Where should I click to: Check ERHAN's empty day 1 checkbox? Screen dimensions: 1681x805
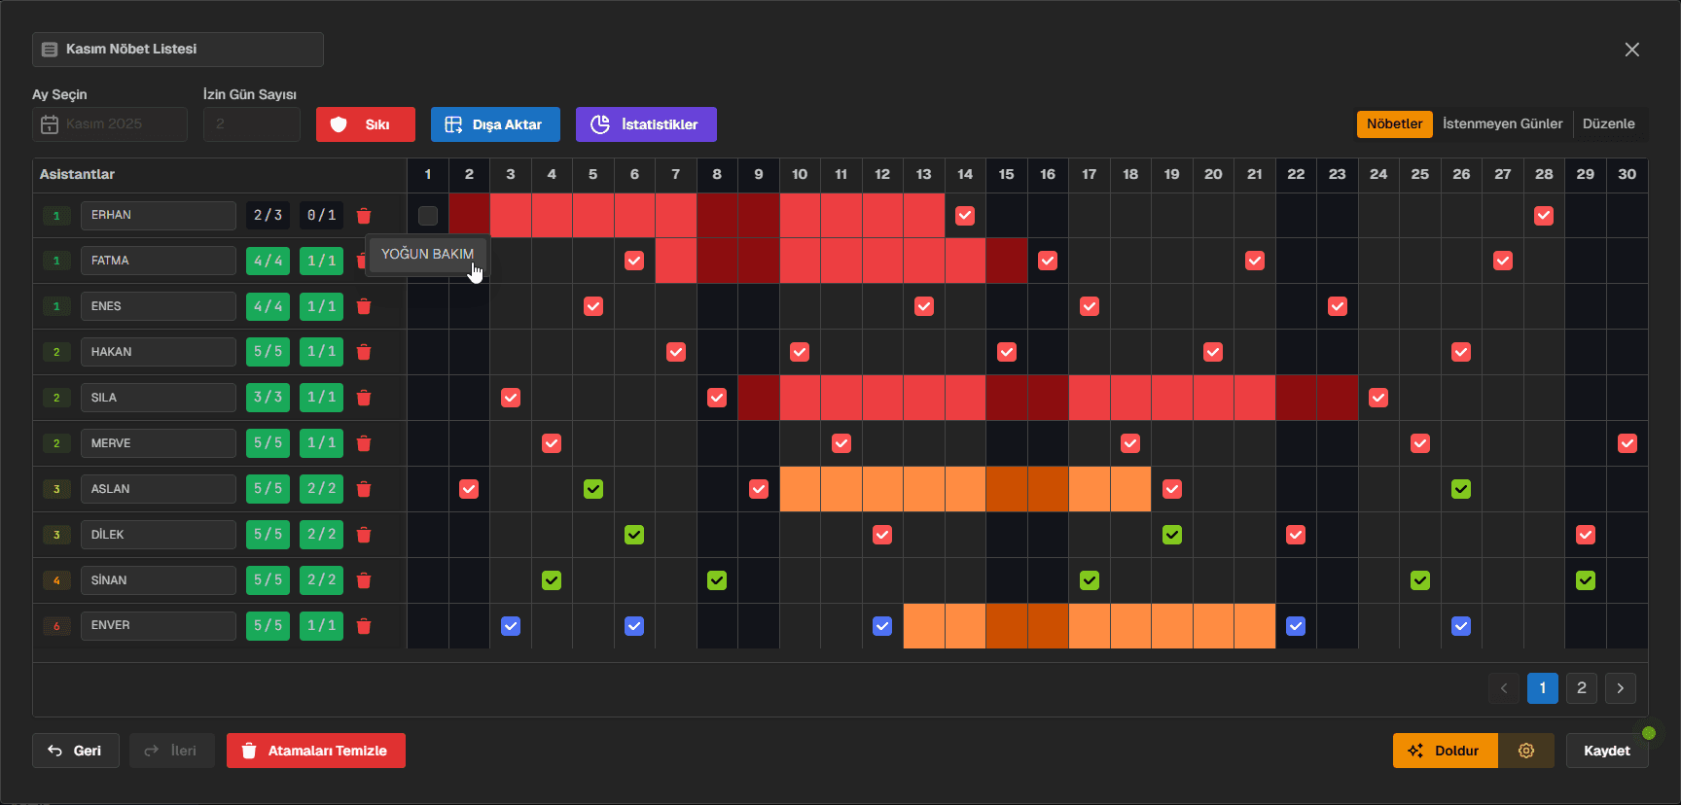(x=428, y=216)
